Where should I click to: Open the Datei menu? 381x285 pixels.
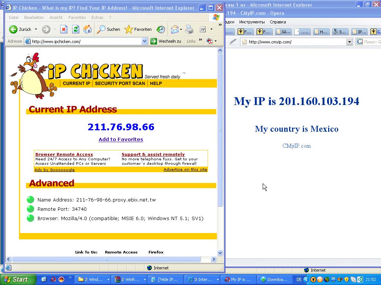[x=14, y=17]
